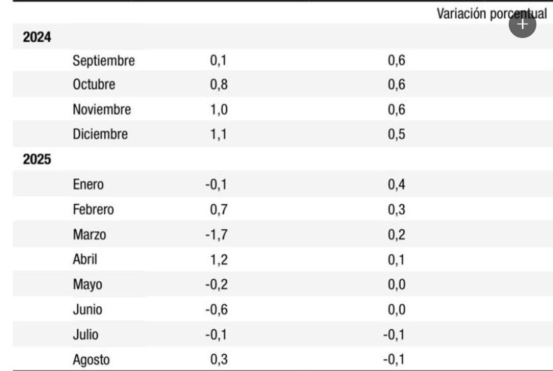Click the Junio row label
Image resolution: width=553 pixels, height=371 pixels.
click(x=88, y=310)
